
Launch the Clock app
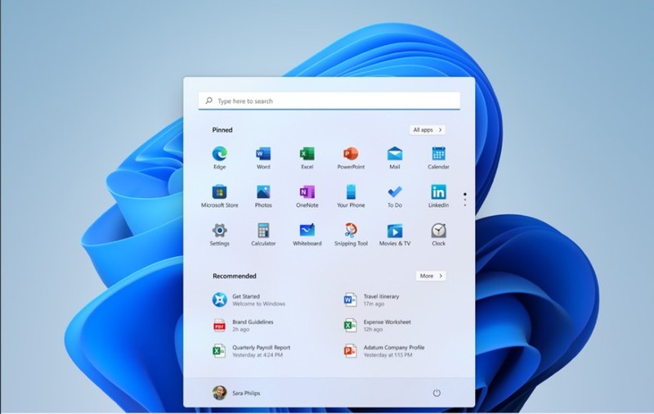click(438, 235)
